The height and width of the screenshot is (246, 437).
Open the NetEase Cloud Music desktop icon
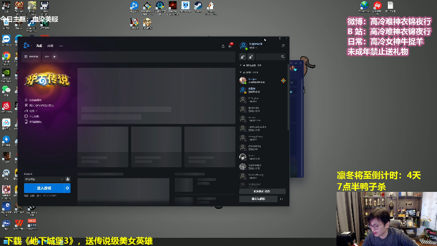(x=6, y=107)
